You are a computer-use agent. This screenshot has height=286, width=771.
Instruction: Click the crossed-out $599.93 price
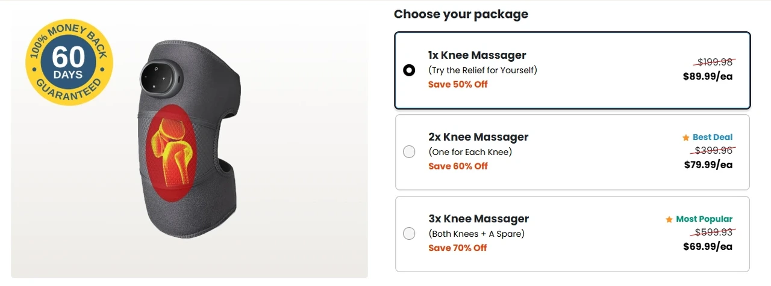coord(714,232)
